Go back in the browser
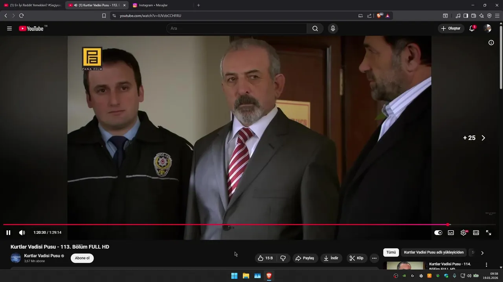503x282 pixels. (6, 16)
